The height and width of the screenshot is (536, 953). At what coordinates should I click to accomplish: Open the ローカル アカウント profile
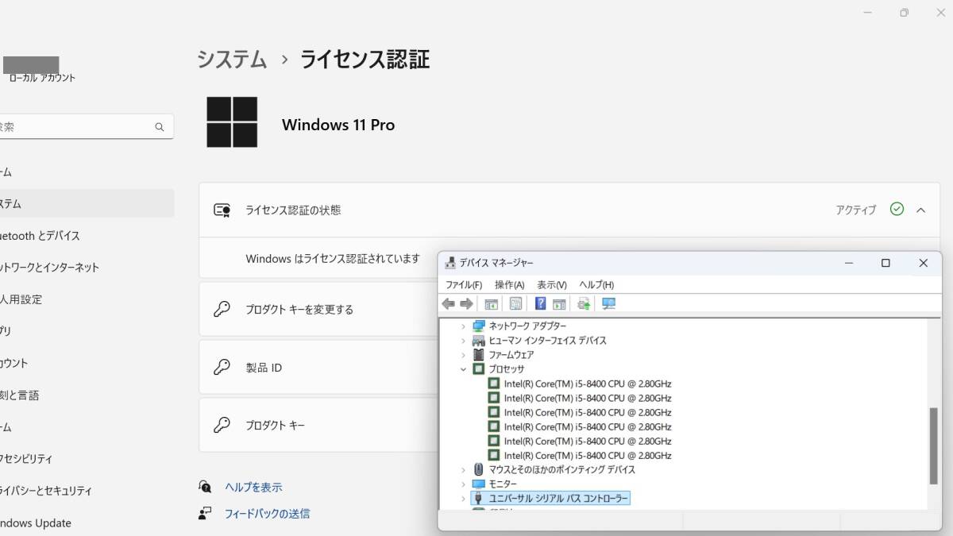[42, 78]
